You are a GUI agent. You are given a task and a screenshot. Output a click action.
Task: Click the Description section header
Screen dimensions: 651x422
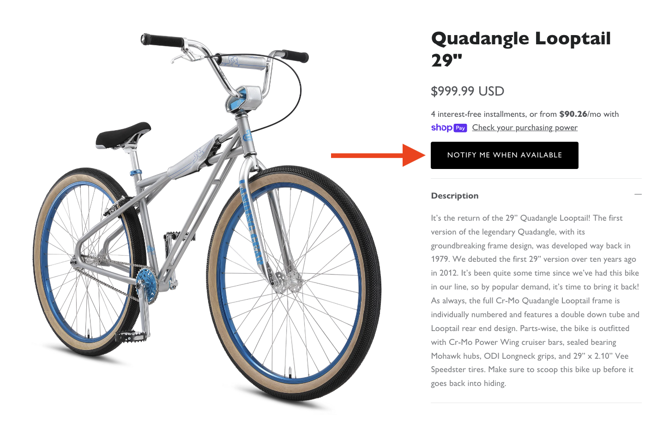455,195
